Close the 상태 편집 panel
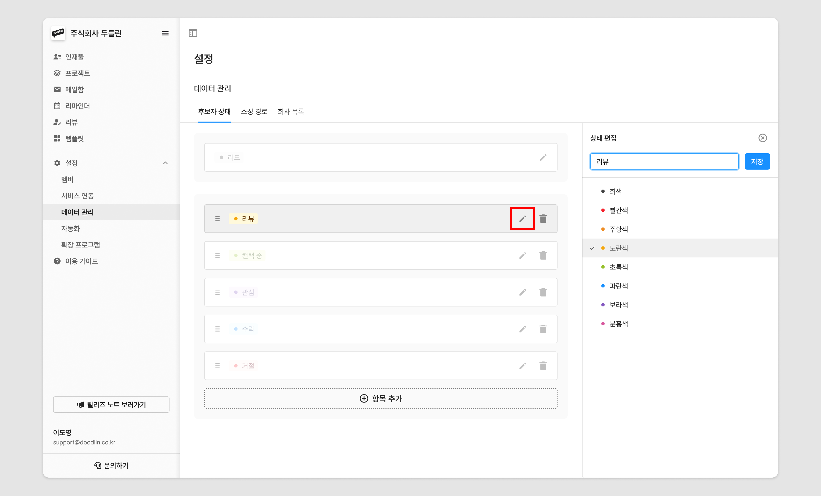821x496 pixels. pos(762,138)
